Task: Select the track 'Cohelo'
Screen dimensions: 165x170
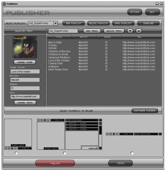Action: [52, 45]
